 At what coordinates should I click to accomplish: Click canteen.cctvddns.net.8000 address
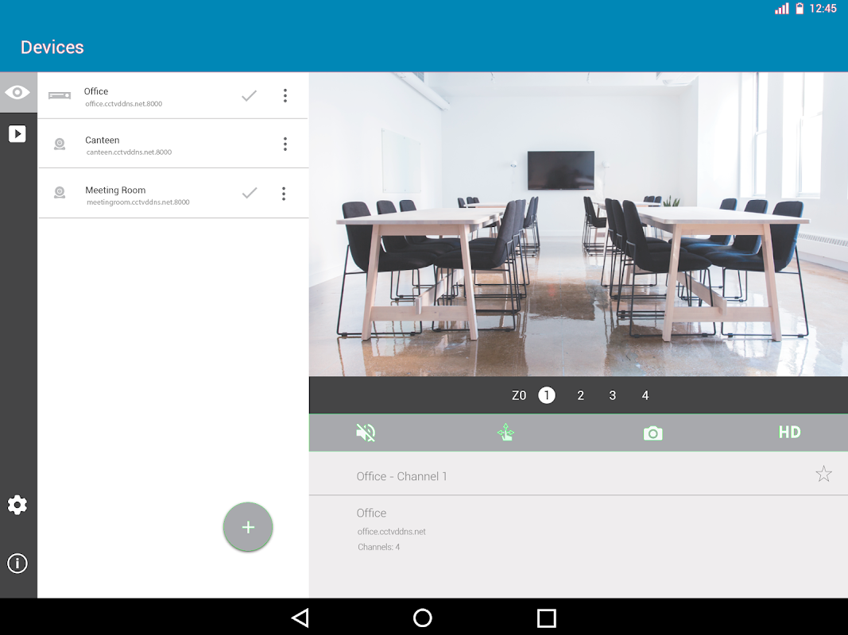click(x=129, y=152)
